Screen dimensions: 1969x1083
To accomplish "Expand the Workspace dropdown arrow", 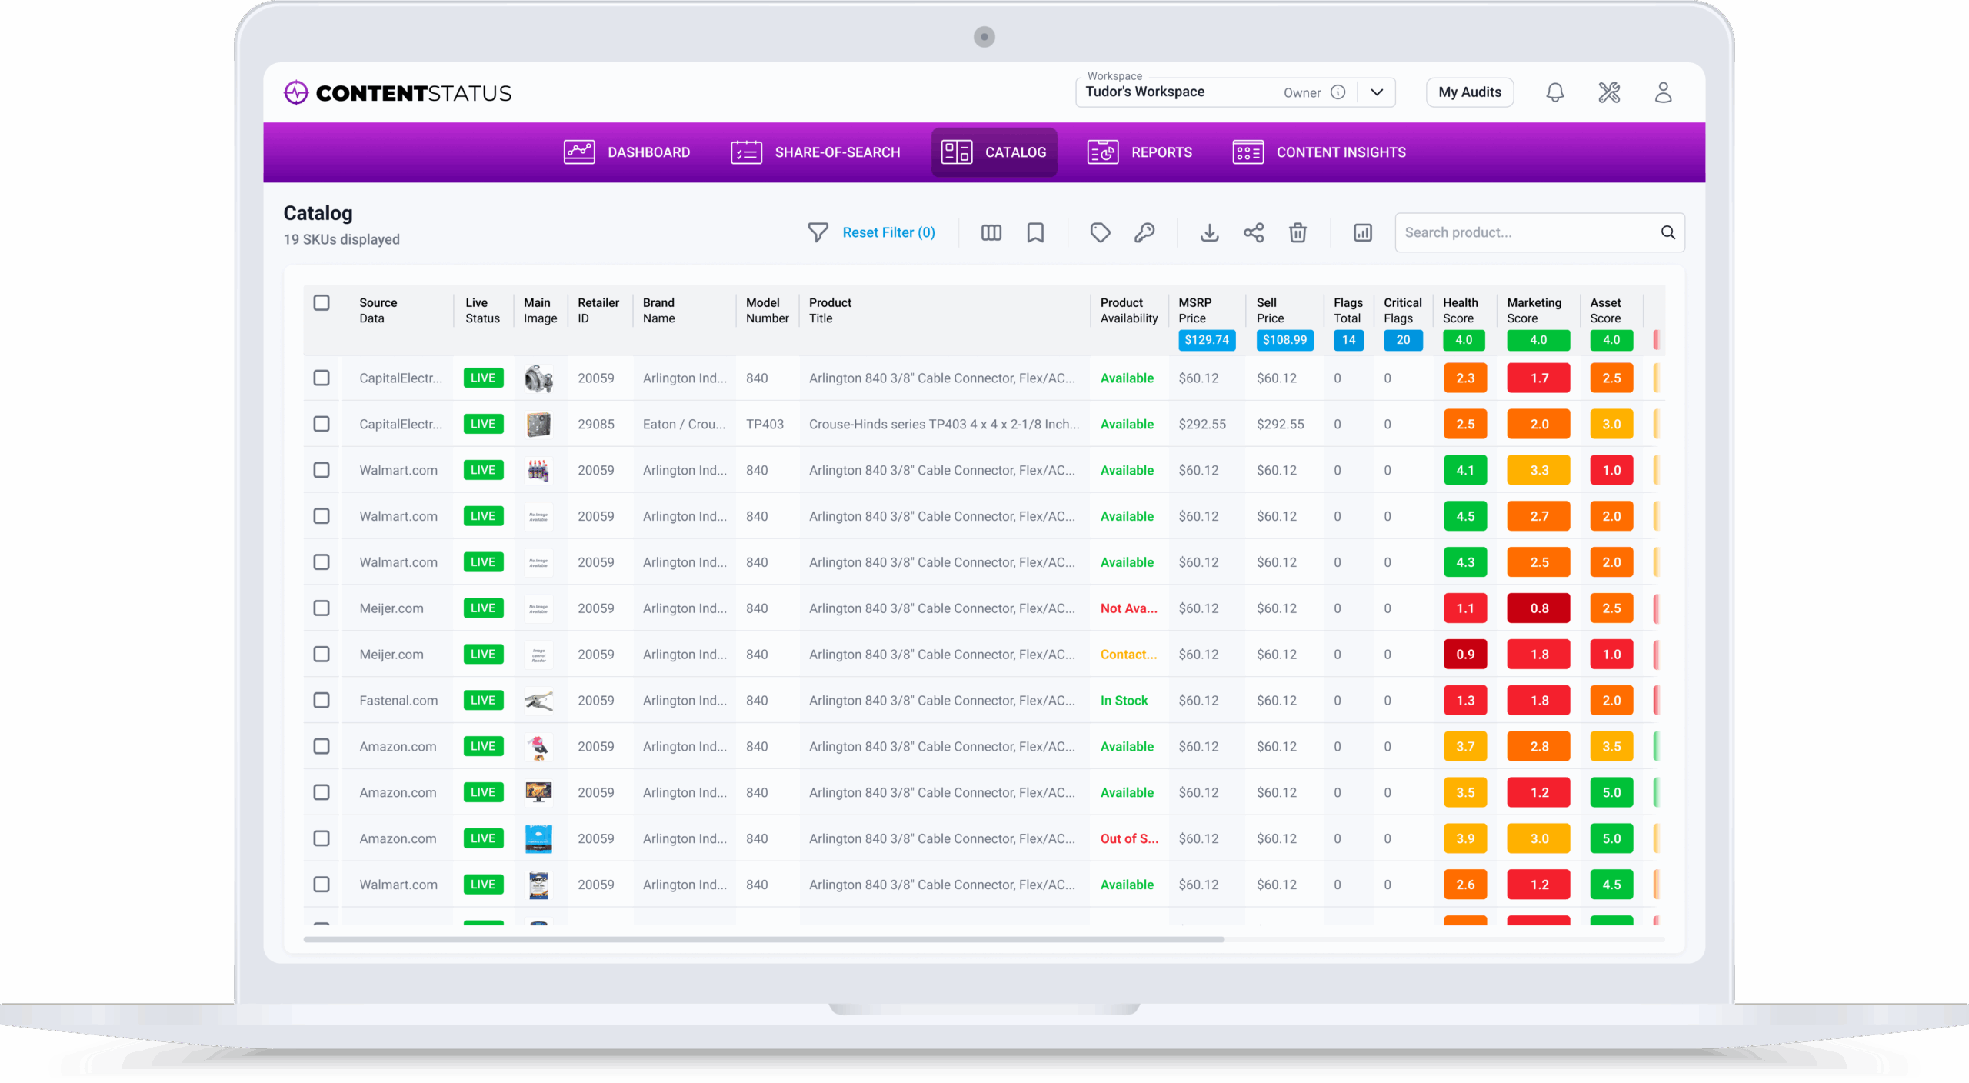I will 1377,92.
